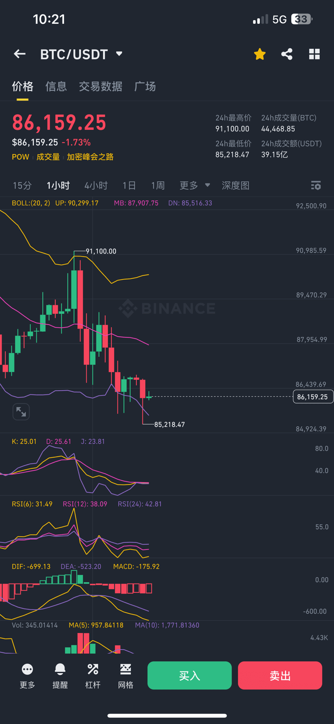
Task: Switch to the 价格 tab
Action: pos(23,86)
